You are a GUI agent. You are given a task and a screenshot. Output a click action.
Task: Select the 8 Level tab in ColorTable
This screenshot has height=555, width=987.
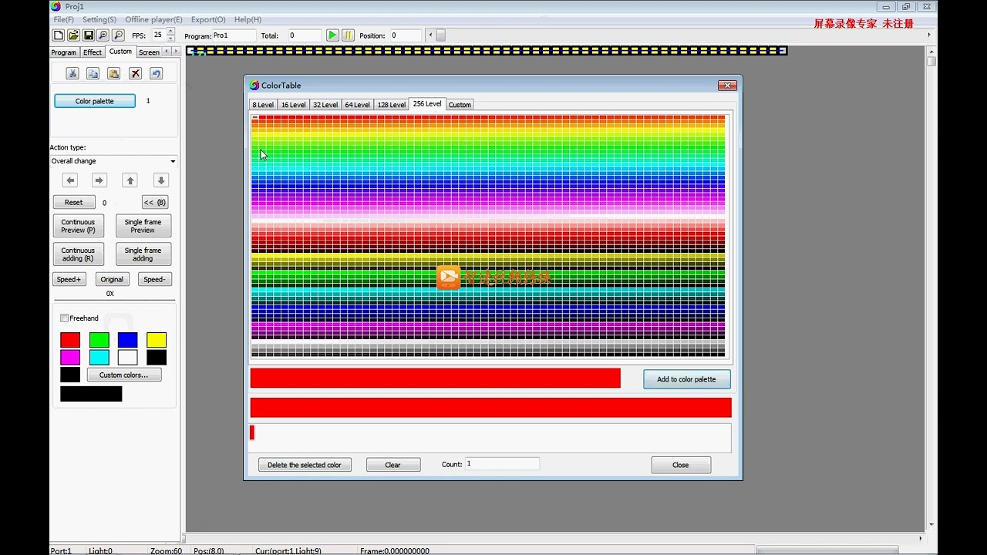[263, 105]
